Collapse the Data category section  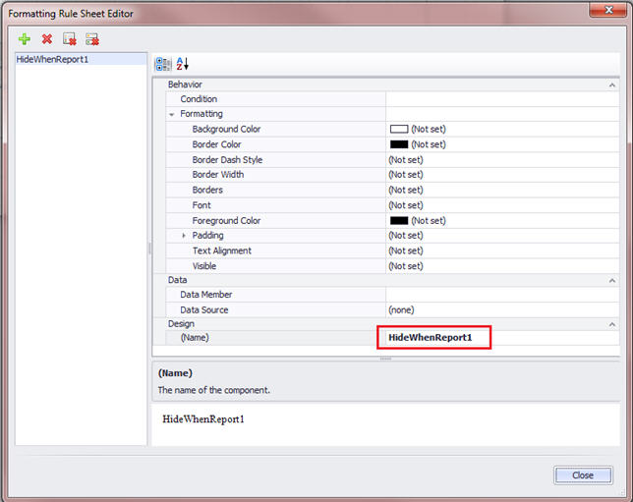point(612,280)
